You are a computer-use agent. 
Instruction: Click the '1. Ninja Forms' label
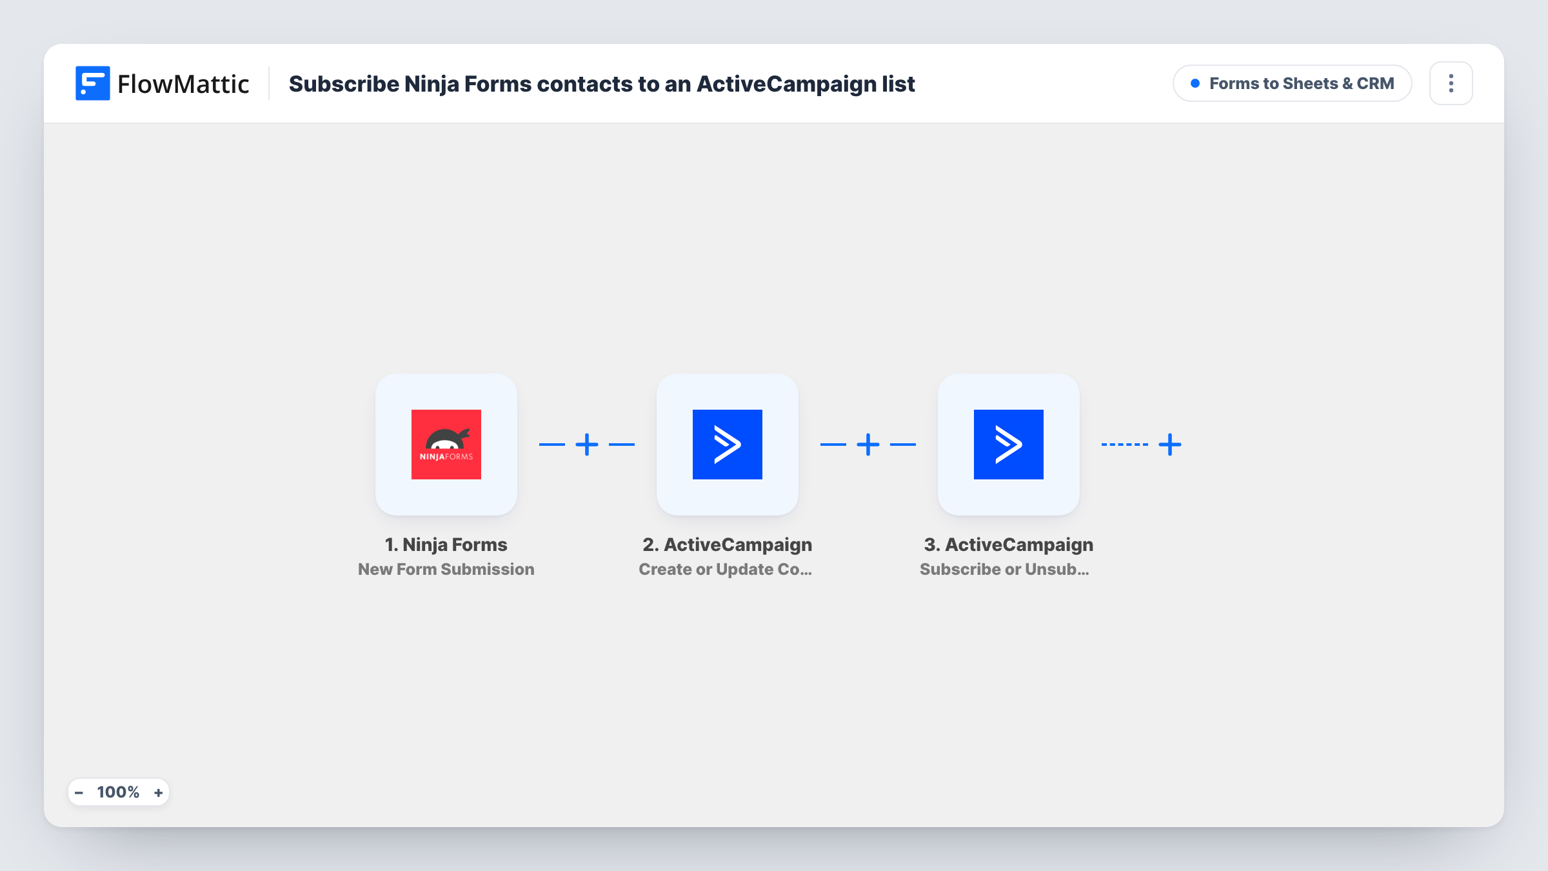(446, 545)
